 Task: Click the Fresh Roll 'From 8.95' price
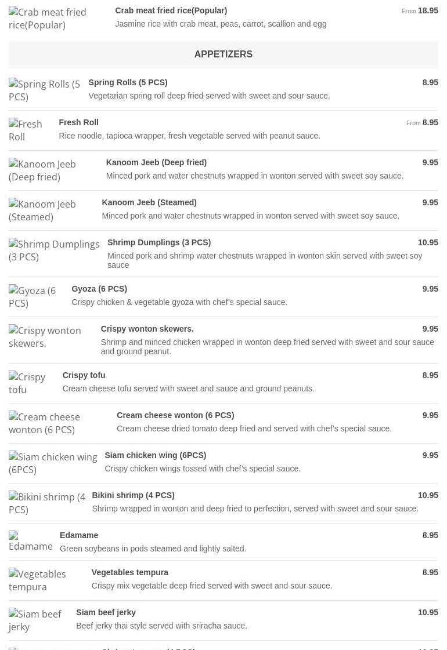click(422, 122)
